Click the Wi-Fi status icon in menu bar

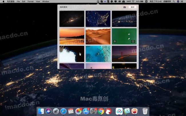click(133, 1)
